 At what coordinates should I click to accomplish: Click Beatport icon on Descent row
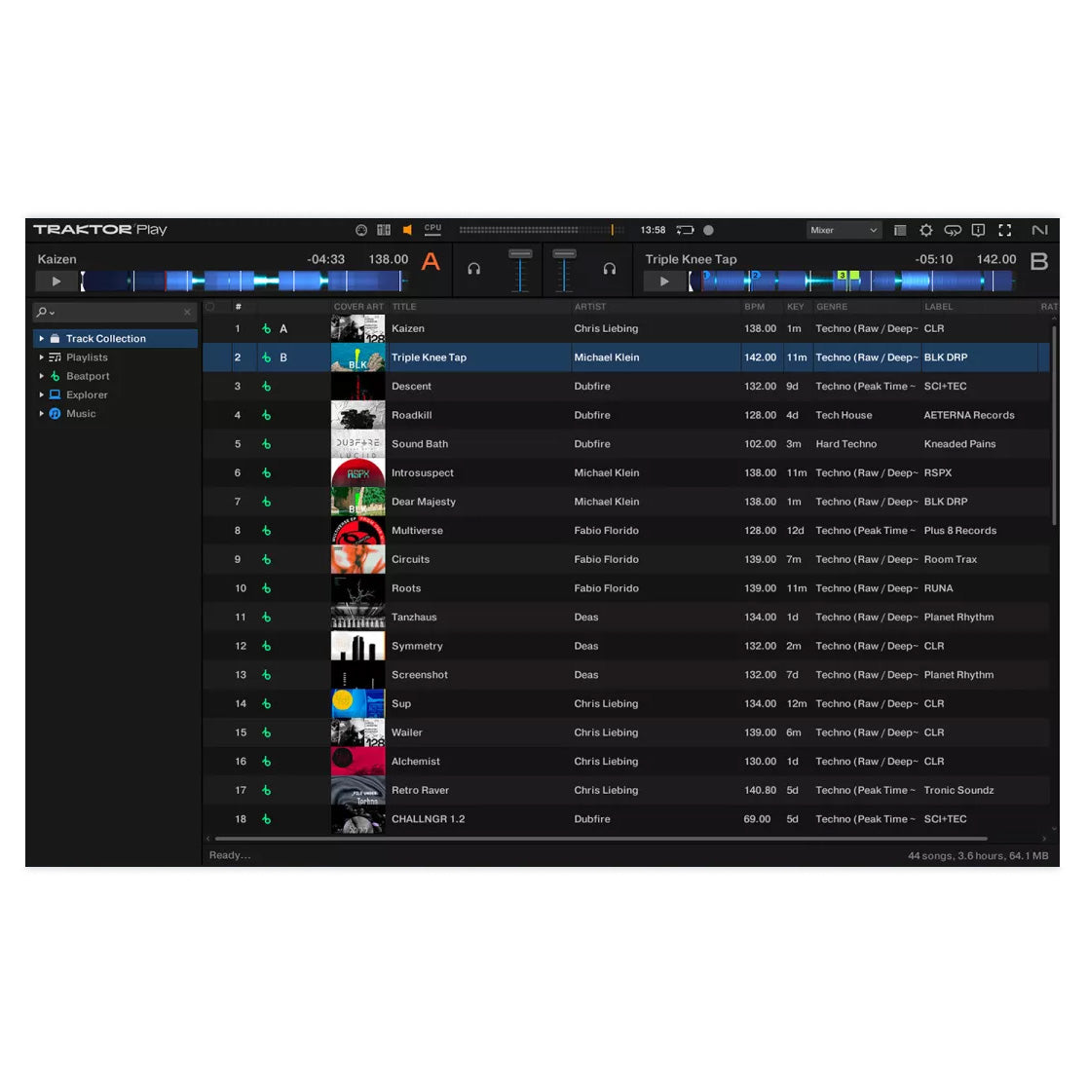(267, 387)
